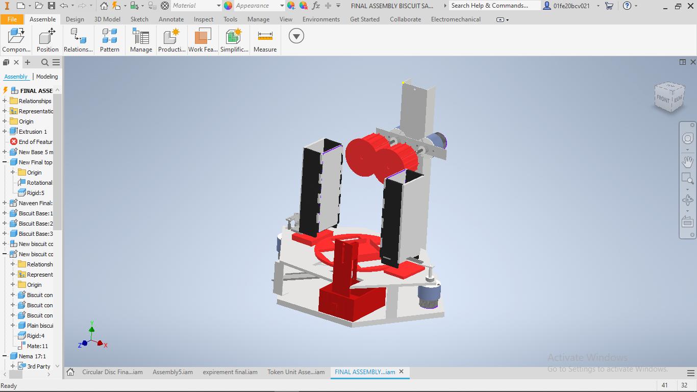This screenshot has width=697, height=392.
Task: Click the shopping cart icon
Action: click(x=609, y=6)
